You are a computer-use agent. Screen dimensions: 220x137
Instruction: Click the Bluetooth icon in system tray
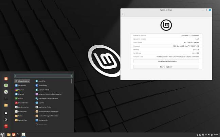tap(197, 135)
